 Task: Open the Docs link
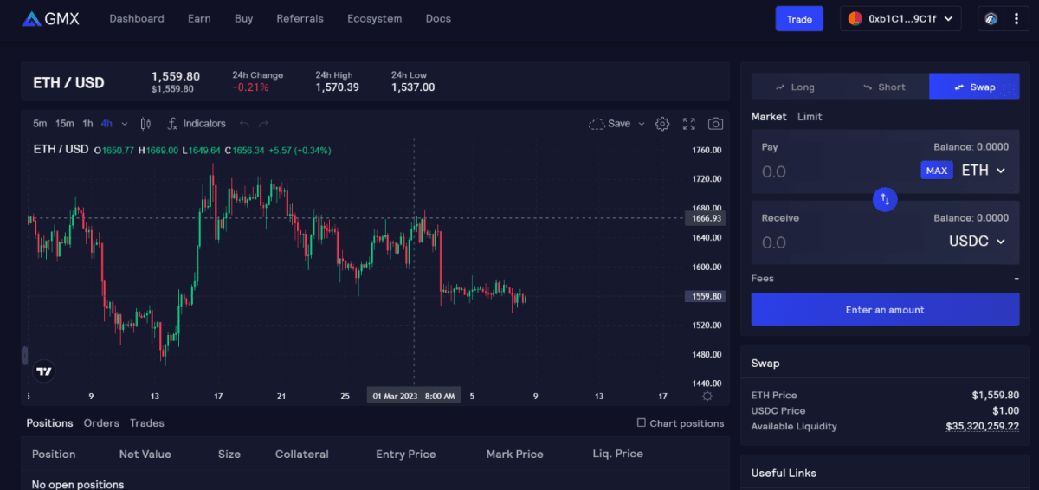click(x=438, y=18)
